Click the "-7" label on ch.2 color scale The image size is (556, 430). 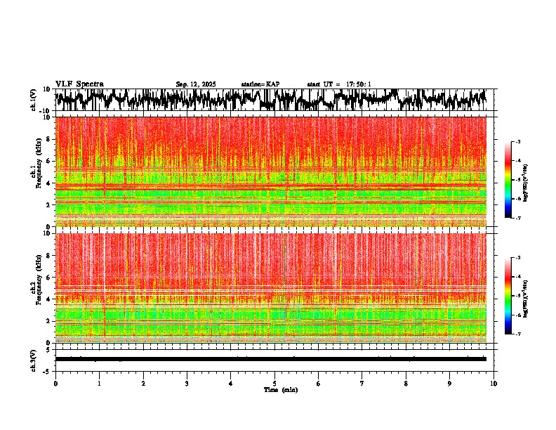pyautogui.click(x=518, y=334)
